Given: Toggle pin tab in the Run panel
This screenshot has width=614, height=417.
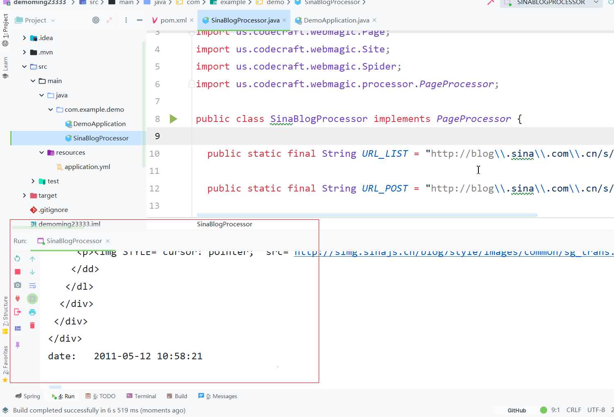Looking at the screenshot, I should point(18,345).
